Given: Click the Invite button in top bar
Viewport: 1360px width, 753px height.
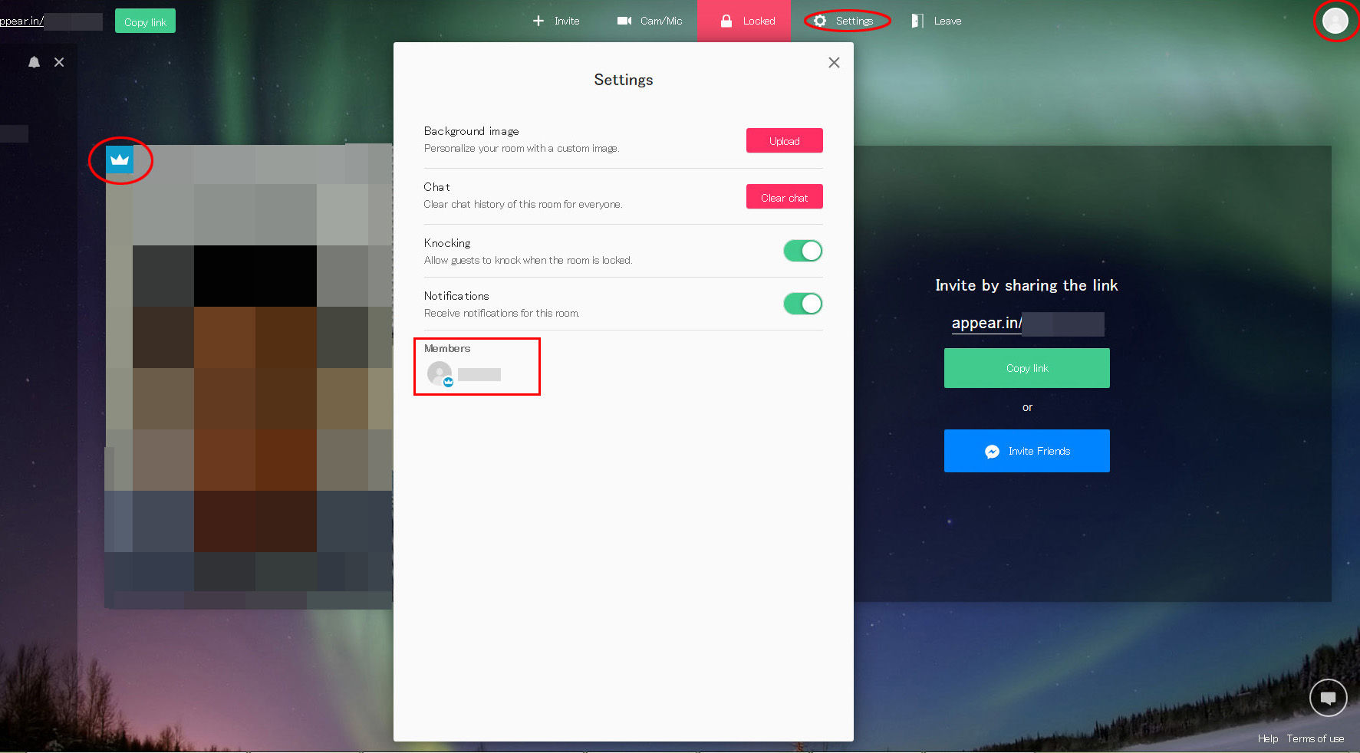Looking at the screenshot, I should point(556,21).
